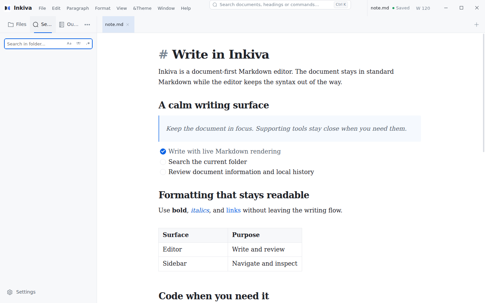Viewport: 485px width, 303px height.
Task: Click the "Surface" table header cell
Action: tap(193, 235)
